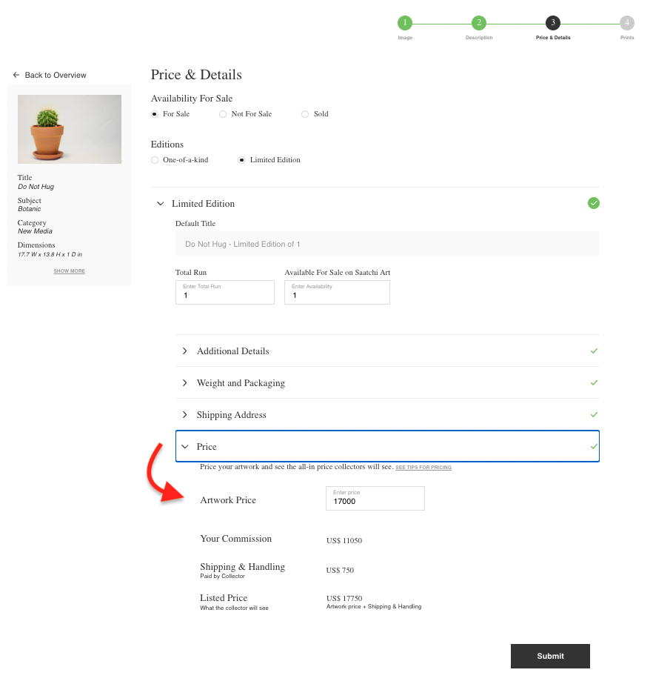Collapse the Price section
This screenshot has height=684, width=653.
click(x=185, y=446)
